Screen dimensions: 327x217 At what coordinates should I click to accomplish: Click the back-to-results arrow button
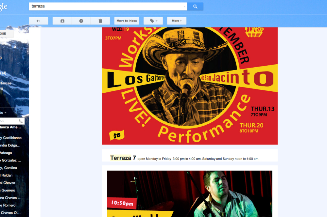click(39, 21)
